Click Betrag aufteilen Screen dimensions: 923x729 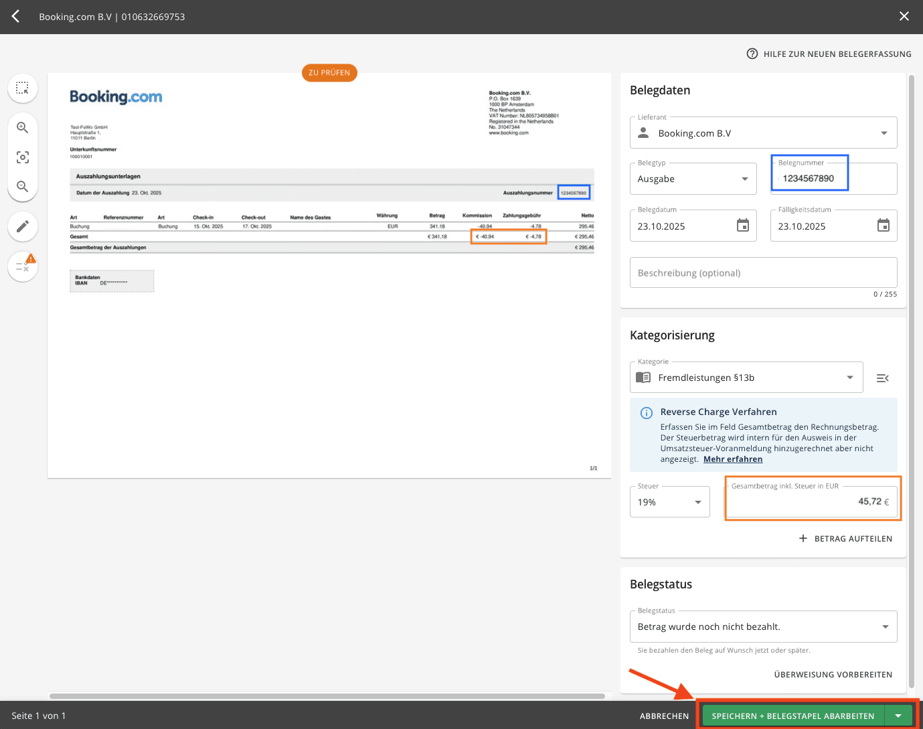pos(845,539)
